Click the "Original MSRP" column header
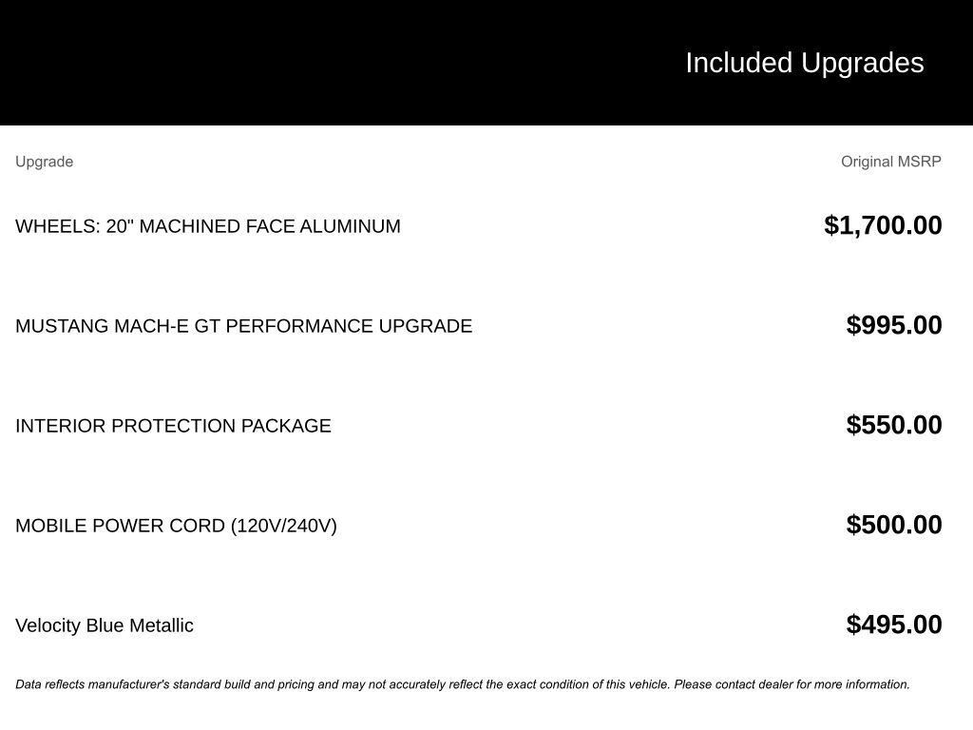The image size is (973, 730). 890,162
